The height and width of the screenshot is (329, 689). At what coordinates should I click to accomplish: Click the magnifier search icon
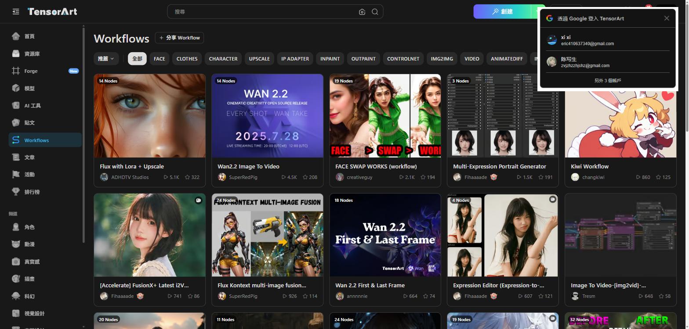375,12
